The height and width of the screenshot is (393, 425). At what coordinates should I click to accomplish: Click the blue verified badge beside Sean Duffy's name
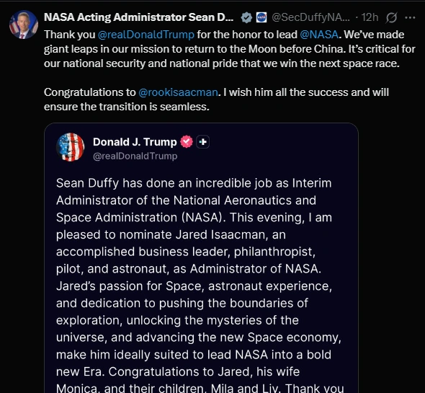tap(246, 17)
